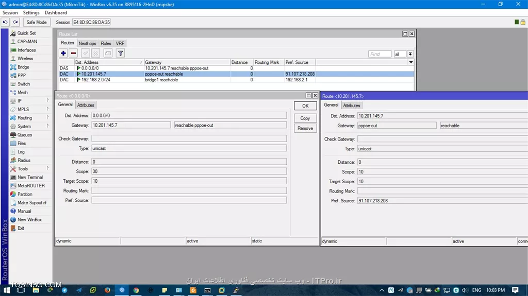Click the undo arrow in top toolbar
Viewport: 528px width, 296px height.
coord(5,22)
